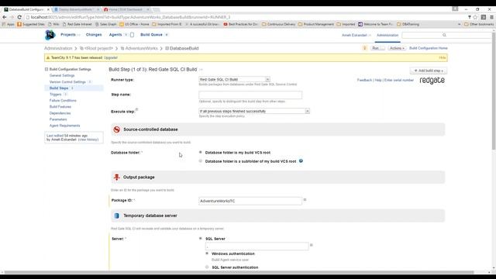Open the Continuous Delivery bookmarks folder
This screenshot has height=279, width=496.
(x=278, y=24)
